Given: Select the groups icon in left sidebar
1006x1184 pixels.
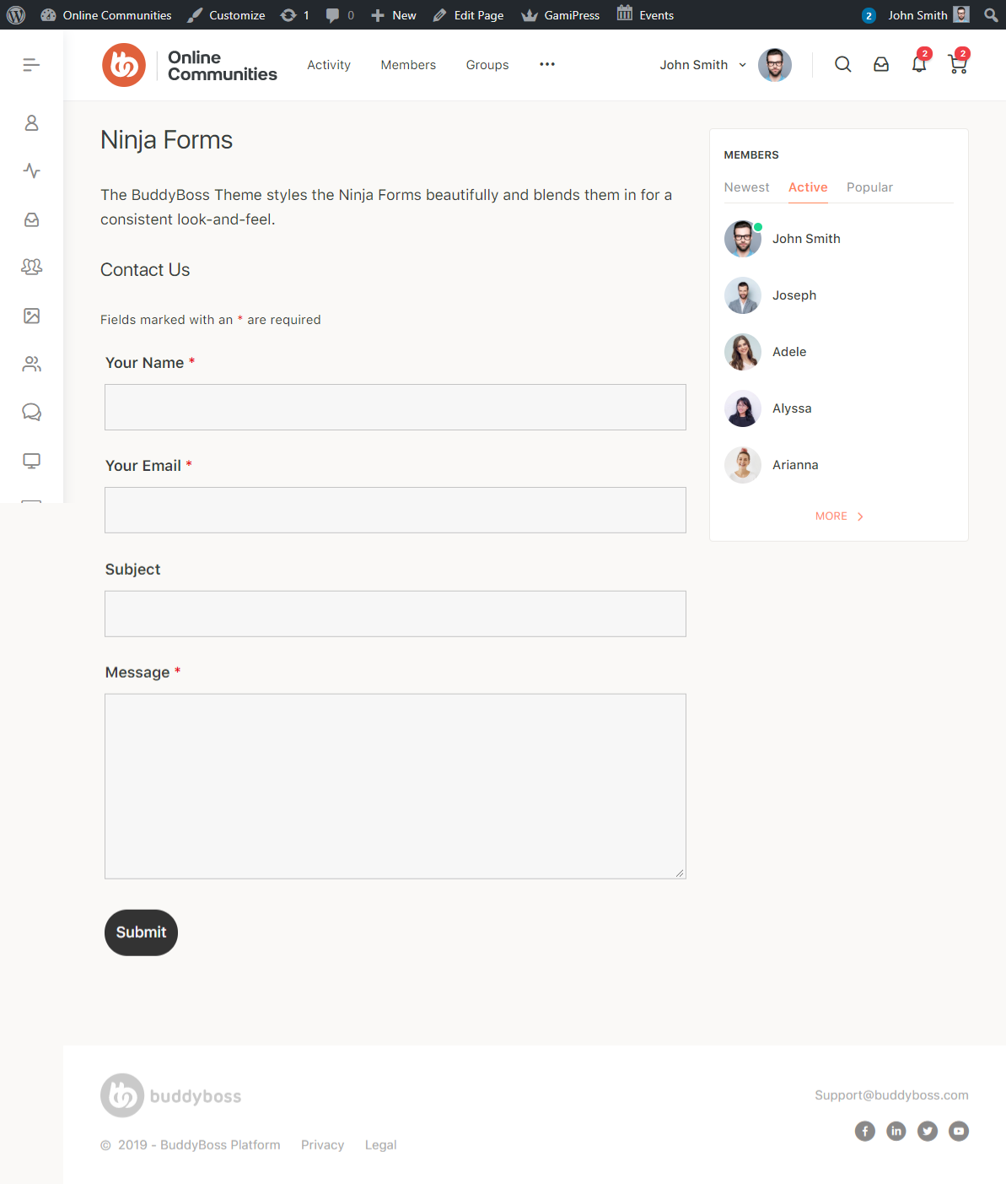Looking at the screenshot, I should coord(31,267).
